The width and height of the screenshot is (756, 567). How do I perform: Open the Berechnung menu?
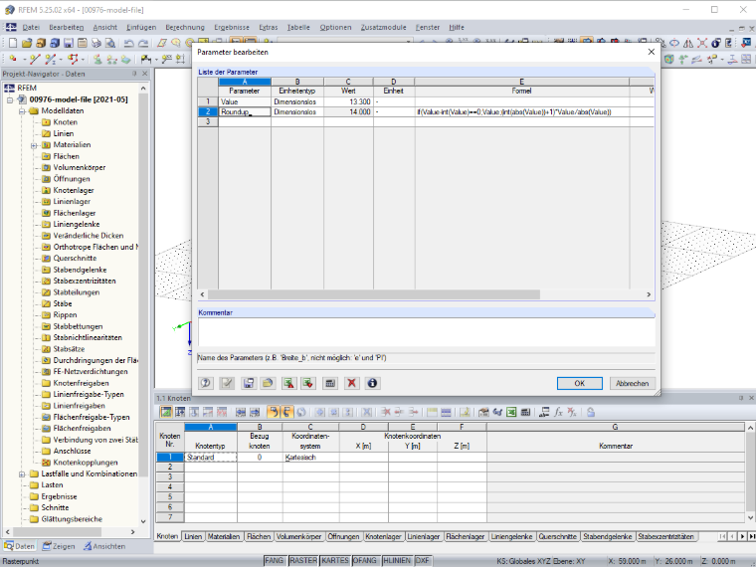[185, 28]
